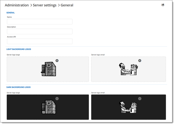Click the save icon in the header
Image resolution: width=175 pixels, height=125 pixels.
click(x=163, y=5)
